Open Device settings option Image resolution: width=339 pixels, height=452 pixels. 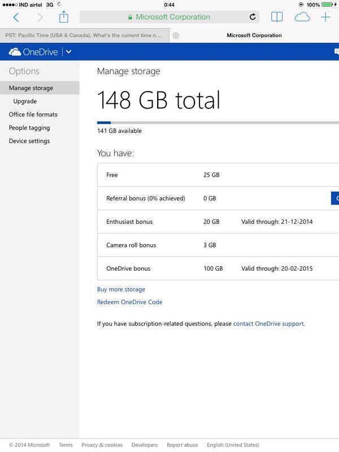29,141
